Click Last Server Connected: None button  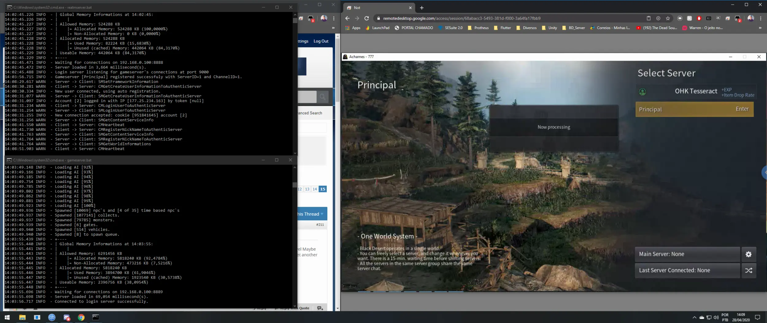[687, 270]
